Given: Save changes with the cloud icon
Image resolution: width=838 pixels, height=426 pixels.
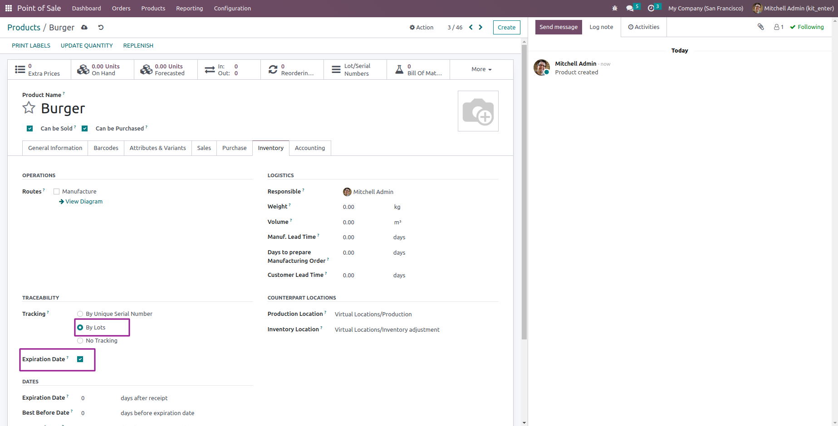Looking at the screenshot, I should click(84, 28).
